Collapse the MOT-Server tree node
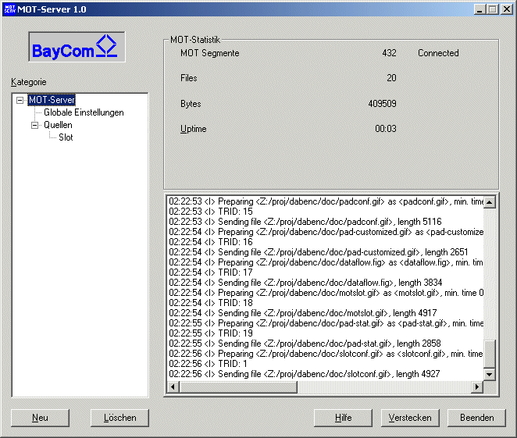The height and width of the screenshot is (438, 517). tap(20, 100)
